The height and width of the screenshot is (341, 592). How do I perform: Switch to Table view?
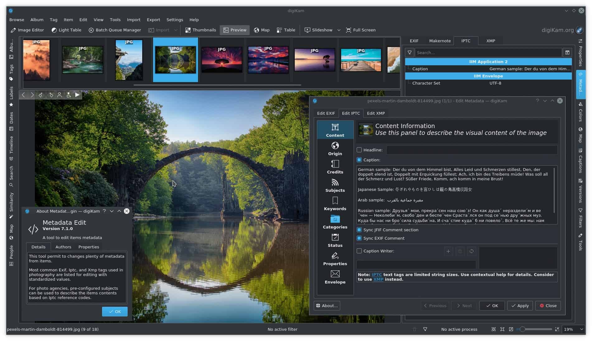286,30
